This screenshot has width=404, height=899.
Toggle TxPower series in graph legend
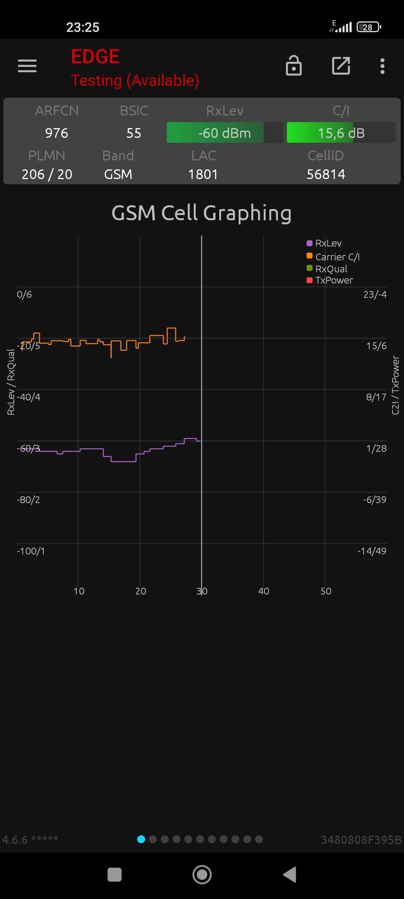point(330,280)
